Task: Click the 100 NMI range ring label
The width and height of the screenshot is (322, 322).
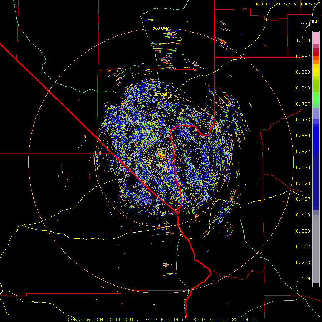Action: [x=161, y=28]
